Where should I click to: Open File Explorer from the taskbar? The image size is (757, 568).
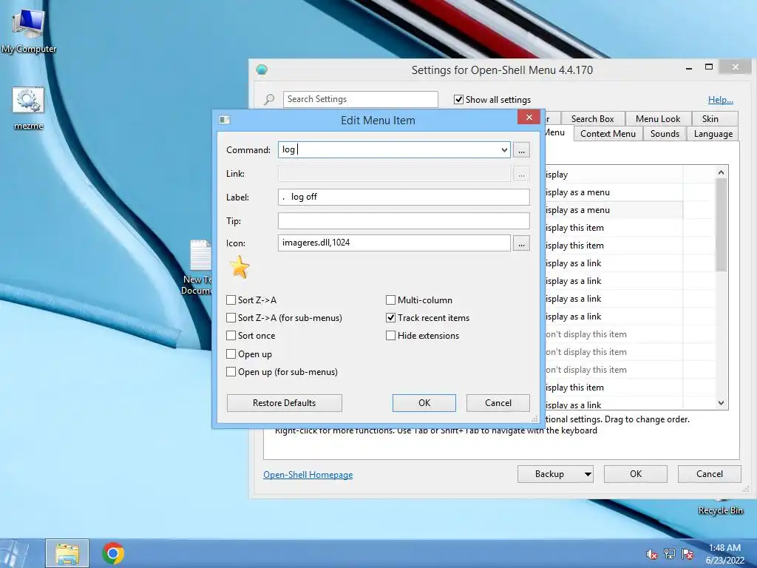[x=67, y=553]
